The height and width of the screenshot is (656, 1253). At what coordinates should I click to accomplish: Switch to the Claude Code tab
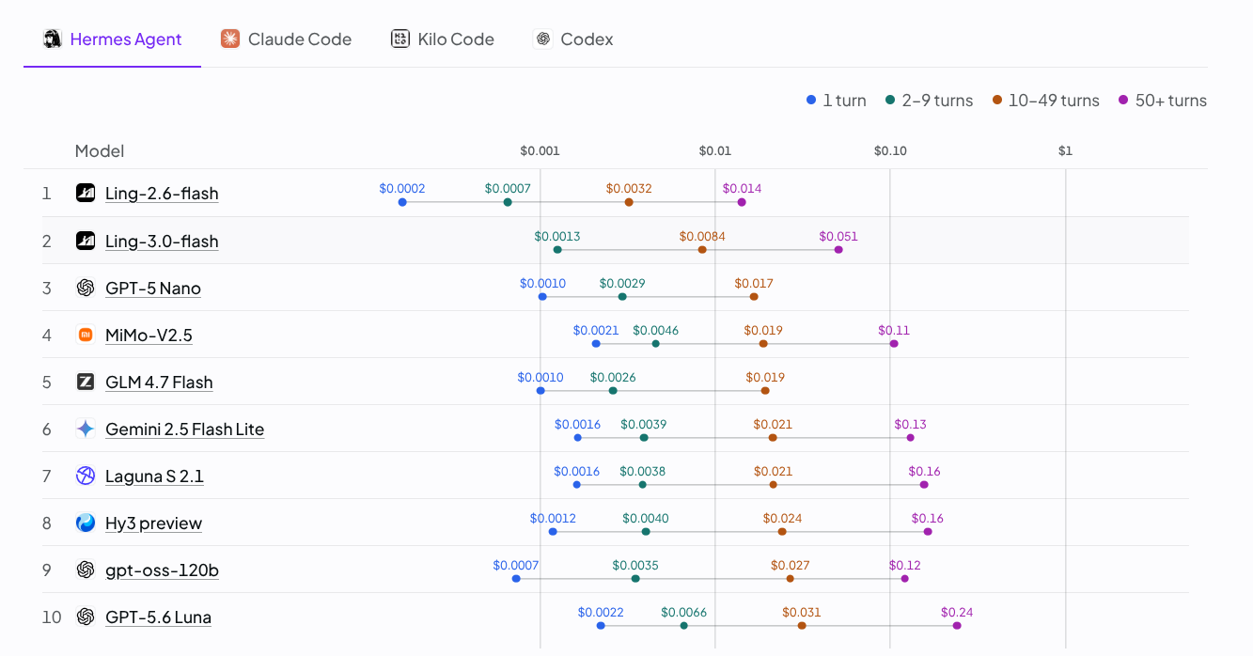[x=286, y=39]
